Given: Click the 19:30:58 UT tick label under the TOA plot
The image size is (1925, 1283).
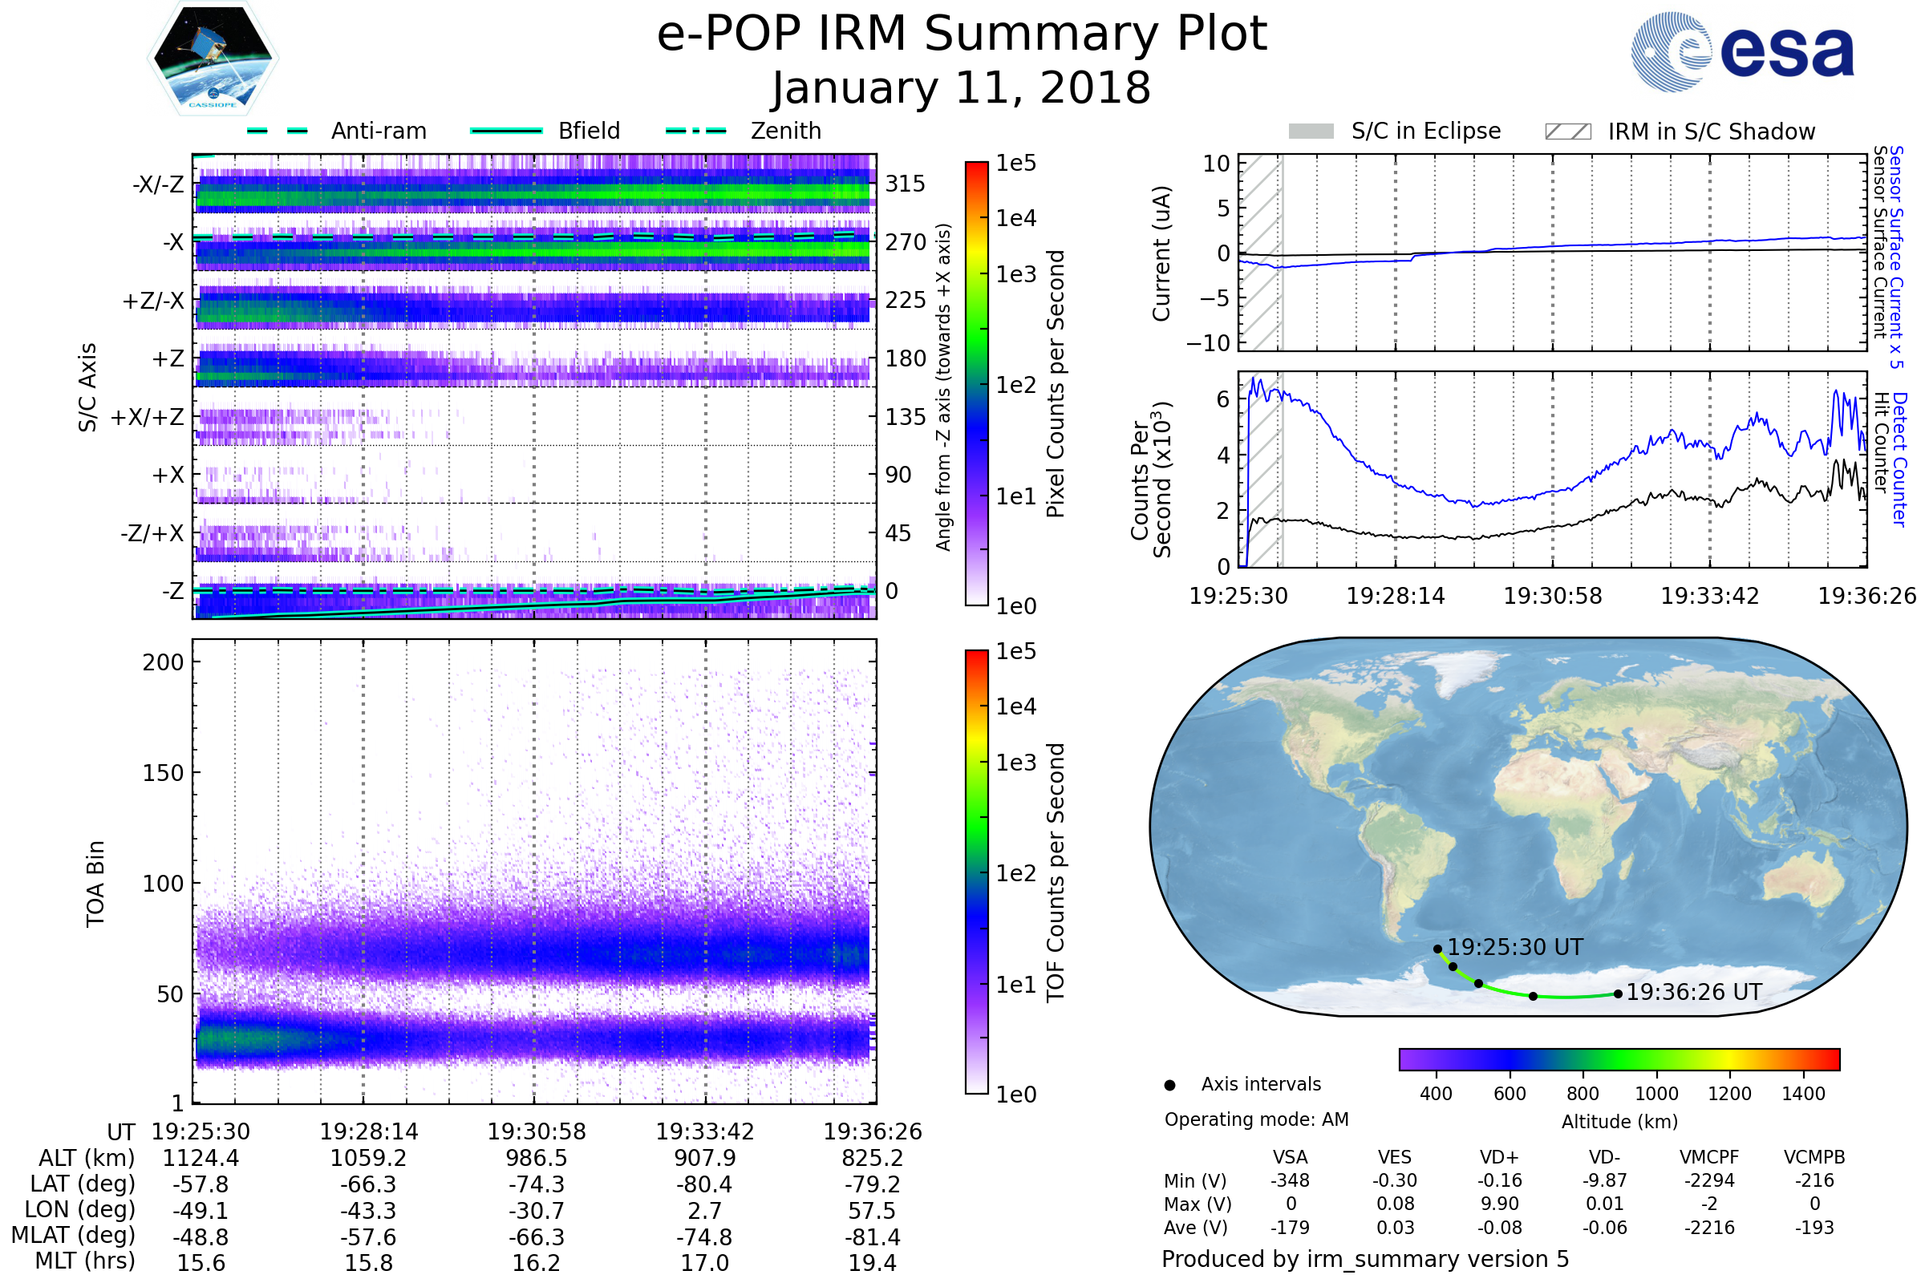Looking at the screenshot, I should point(537,1131).
